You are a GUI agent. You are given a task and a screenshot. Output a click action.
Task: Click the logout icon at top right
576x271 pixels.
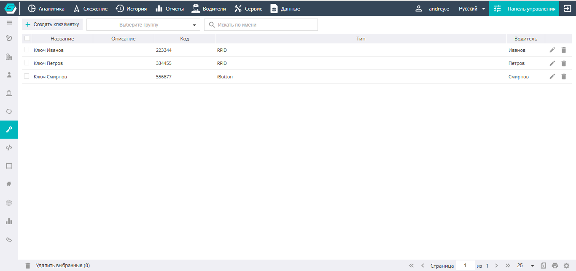pyautogui.click(x=567, y=8)
